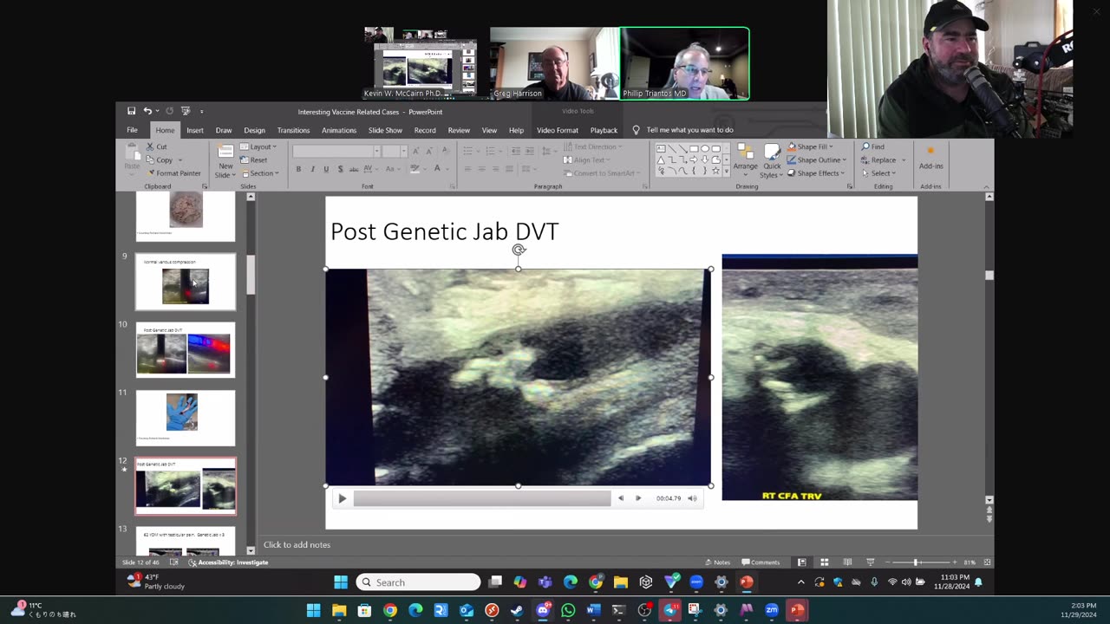Click the Cut command in Clipboard group
This screenshot has height=624, width=1110.
[x=156, y=146]
